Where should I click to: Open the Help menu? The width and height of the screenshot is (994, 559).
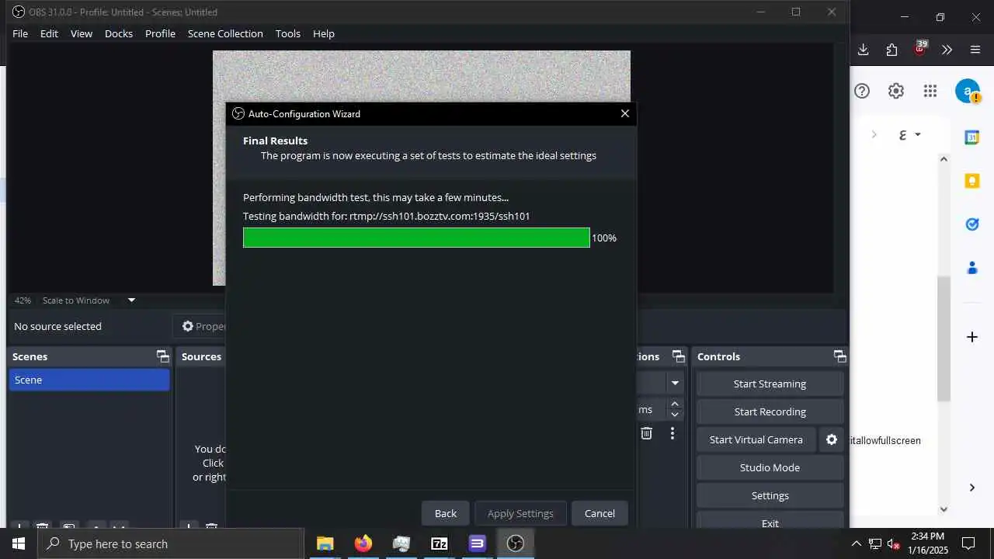(x=324, y=33)
